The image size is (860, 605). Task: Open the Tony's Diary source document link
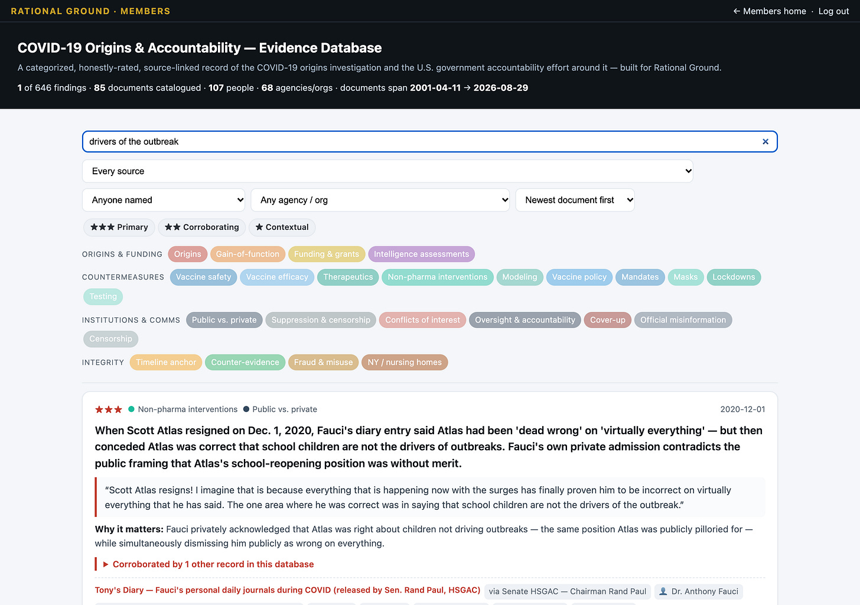coord(288,590)
